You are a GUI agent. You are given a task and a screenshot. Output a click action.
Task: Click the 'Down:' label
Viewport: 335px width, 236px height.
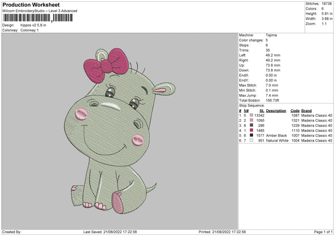point(245,70)
